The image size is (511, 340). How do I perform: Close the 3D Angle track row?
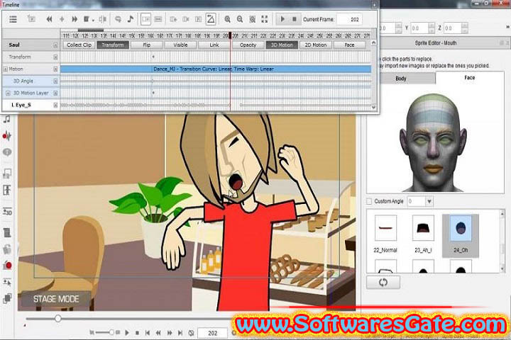pos(55,81)
